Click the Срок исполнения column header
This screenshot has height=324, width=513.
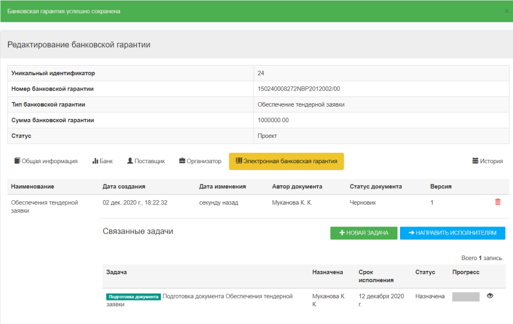376,276
